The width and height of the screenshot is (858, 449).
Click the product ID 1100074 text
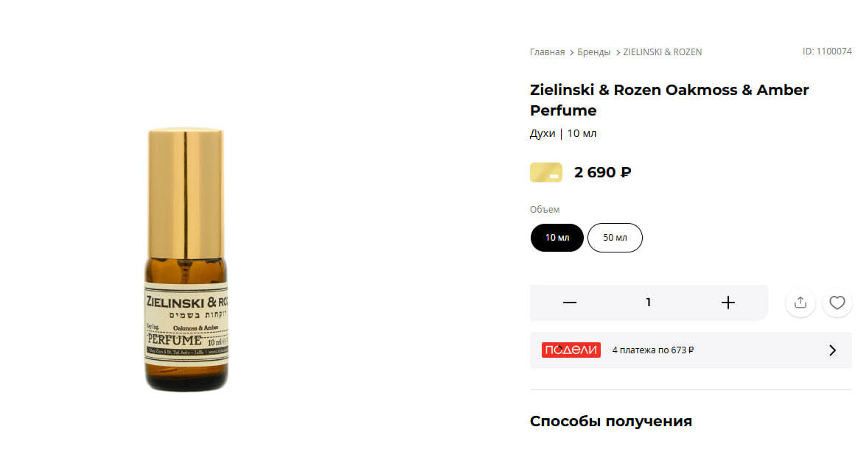pyautogui.click(x=826, y=52)
